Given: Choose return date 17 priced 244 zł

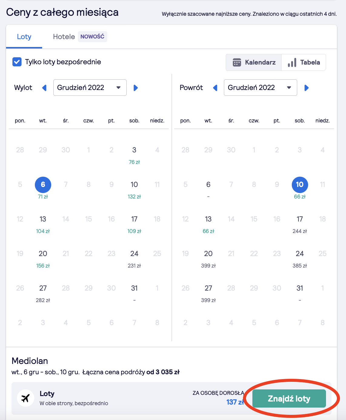Looking at the screenshot, I should 300,223.
